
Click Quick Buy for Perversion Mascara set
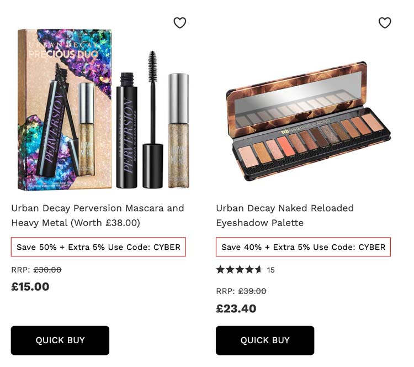click(x=60, y=340)
